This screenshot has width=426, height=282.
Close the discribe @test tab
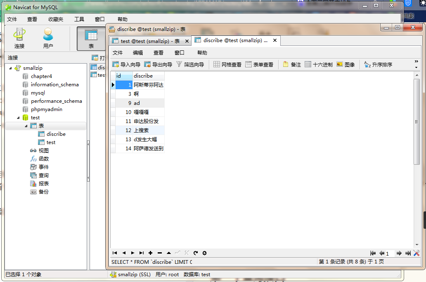[x=275, y=40]
